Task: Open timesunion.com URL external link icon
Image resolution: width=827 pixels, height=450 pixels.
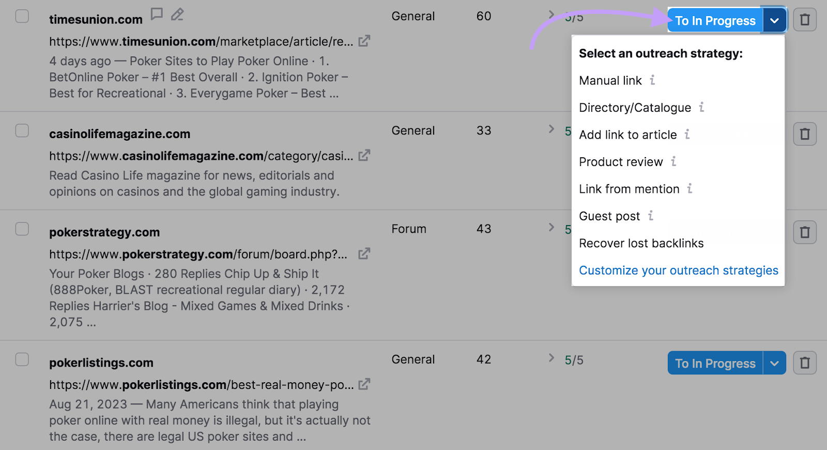Action: coord(364,41)
